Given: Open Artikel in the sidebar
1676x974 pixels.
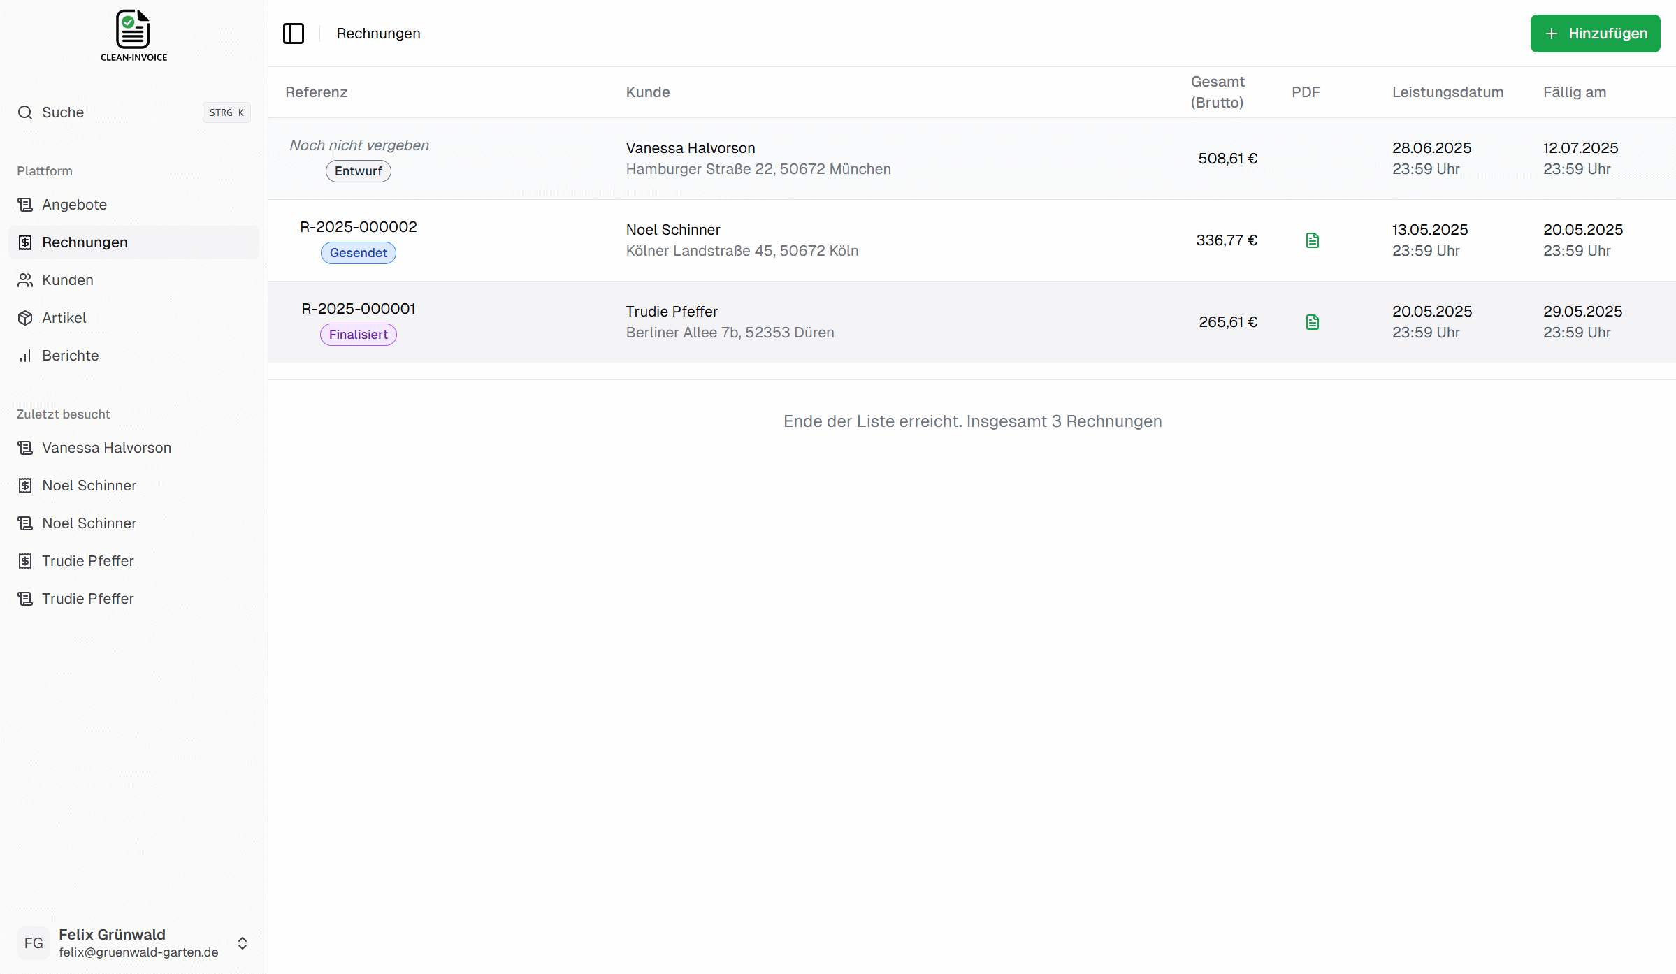Looking at the screenshot, I should pos(133,318).
